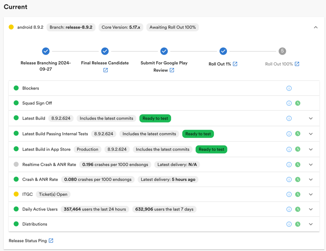Click the info icon on Crash & ANR Rate row

(x=289, y=179)
